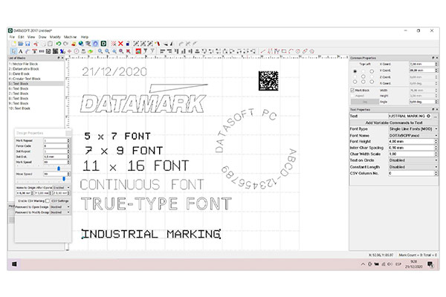Click the X Coord stepper arrows
The image size is (446, 297).
coord(436,64)
